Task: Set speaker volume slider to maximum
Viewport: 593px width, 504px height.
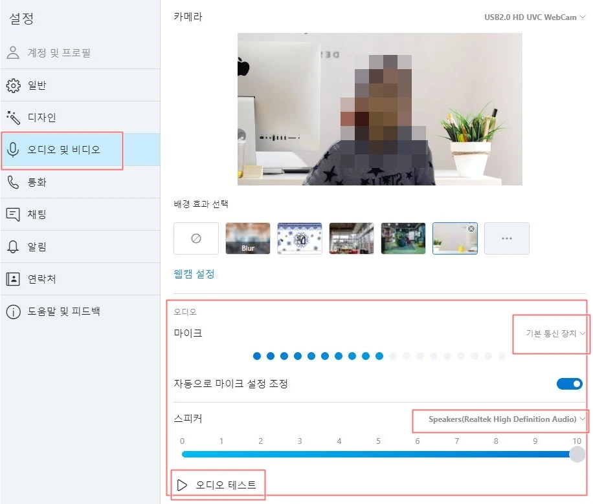Action: pos(576,454)
